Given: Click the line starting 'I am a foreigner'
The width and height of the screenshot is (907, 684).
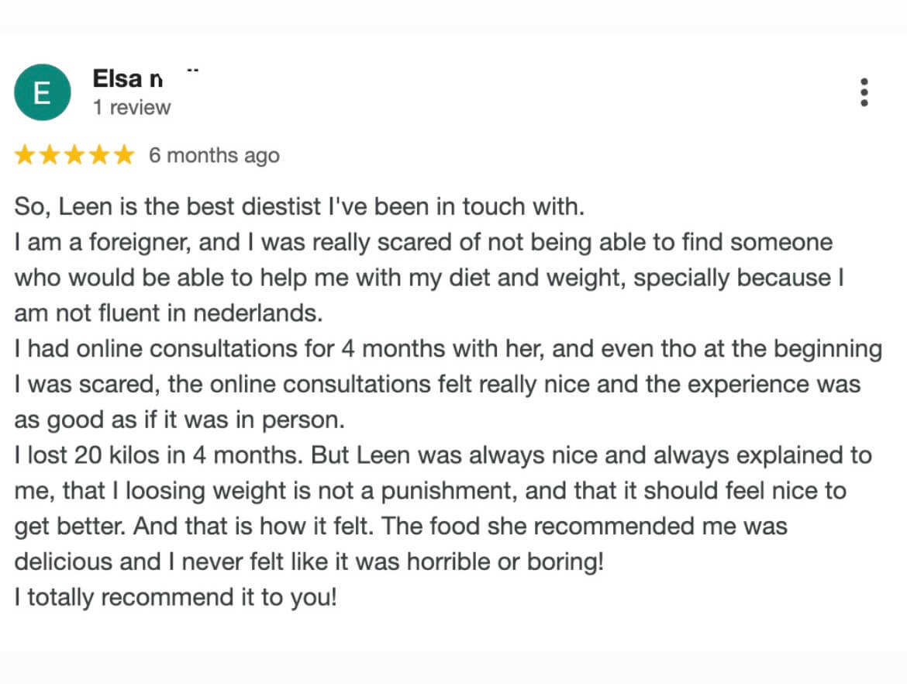Looking at the screenshot, I should [x=423, y=243].
